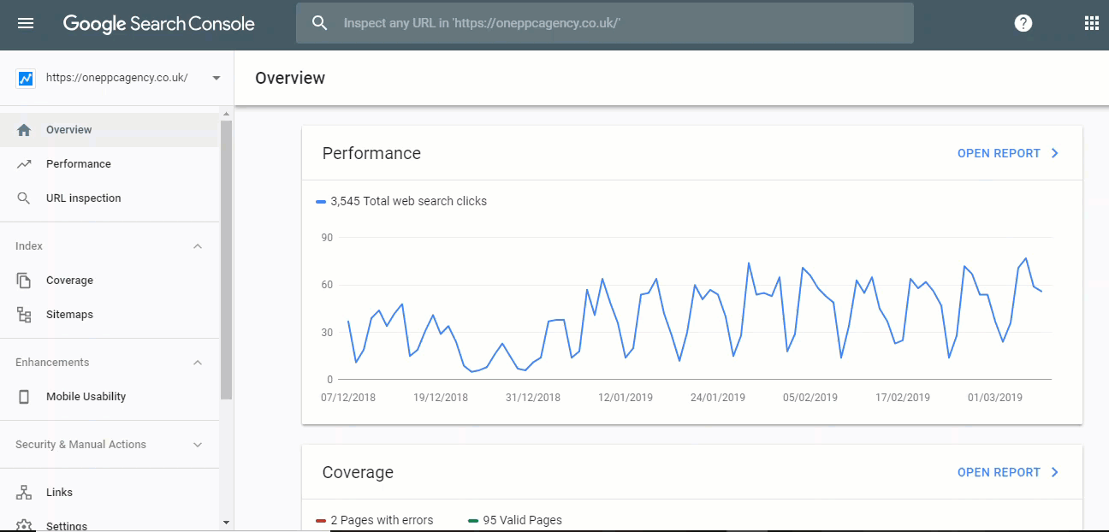Click the Google Search Console logo

[159, 24]
